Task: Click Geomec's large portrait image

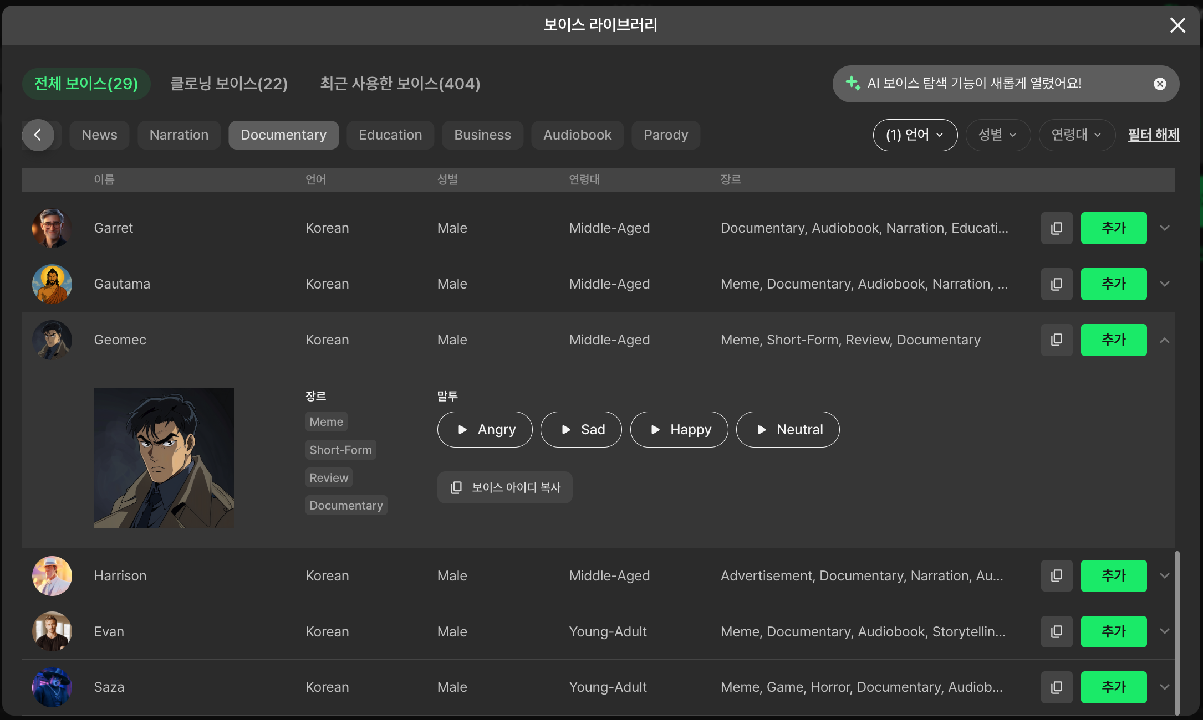Action: pyautogui.click(x=164, y=458)
